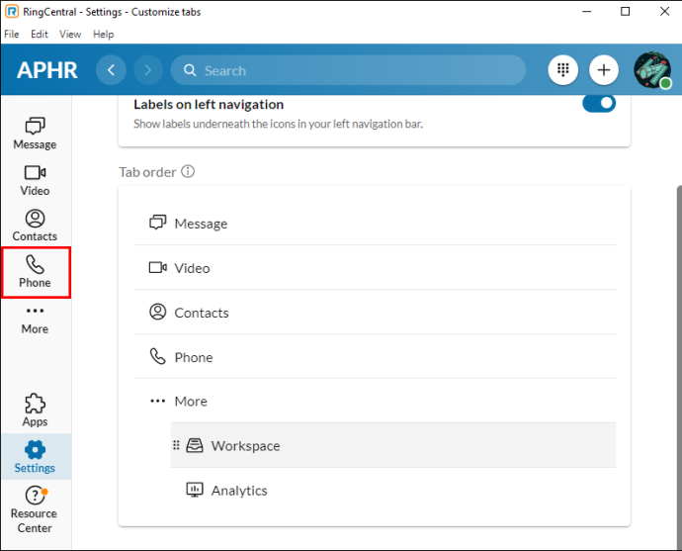Click the APHR company name

pos(47,70)
